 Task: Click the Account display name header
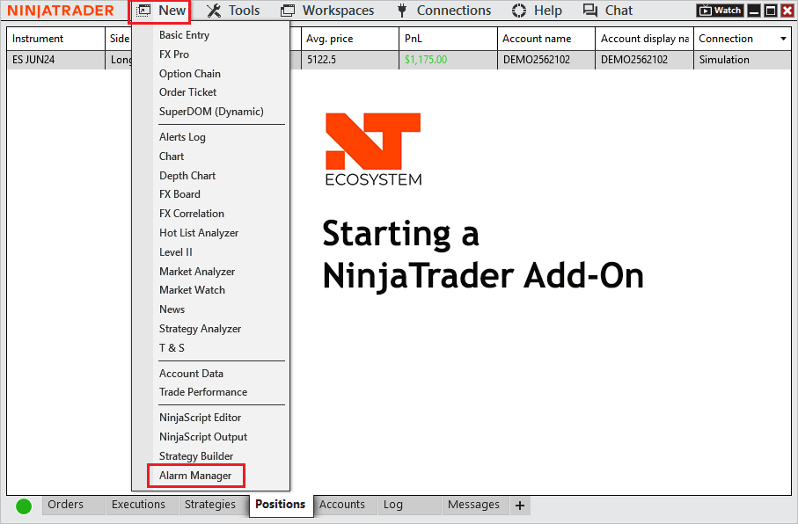coord(644,39)
